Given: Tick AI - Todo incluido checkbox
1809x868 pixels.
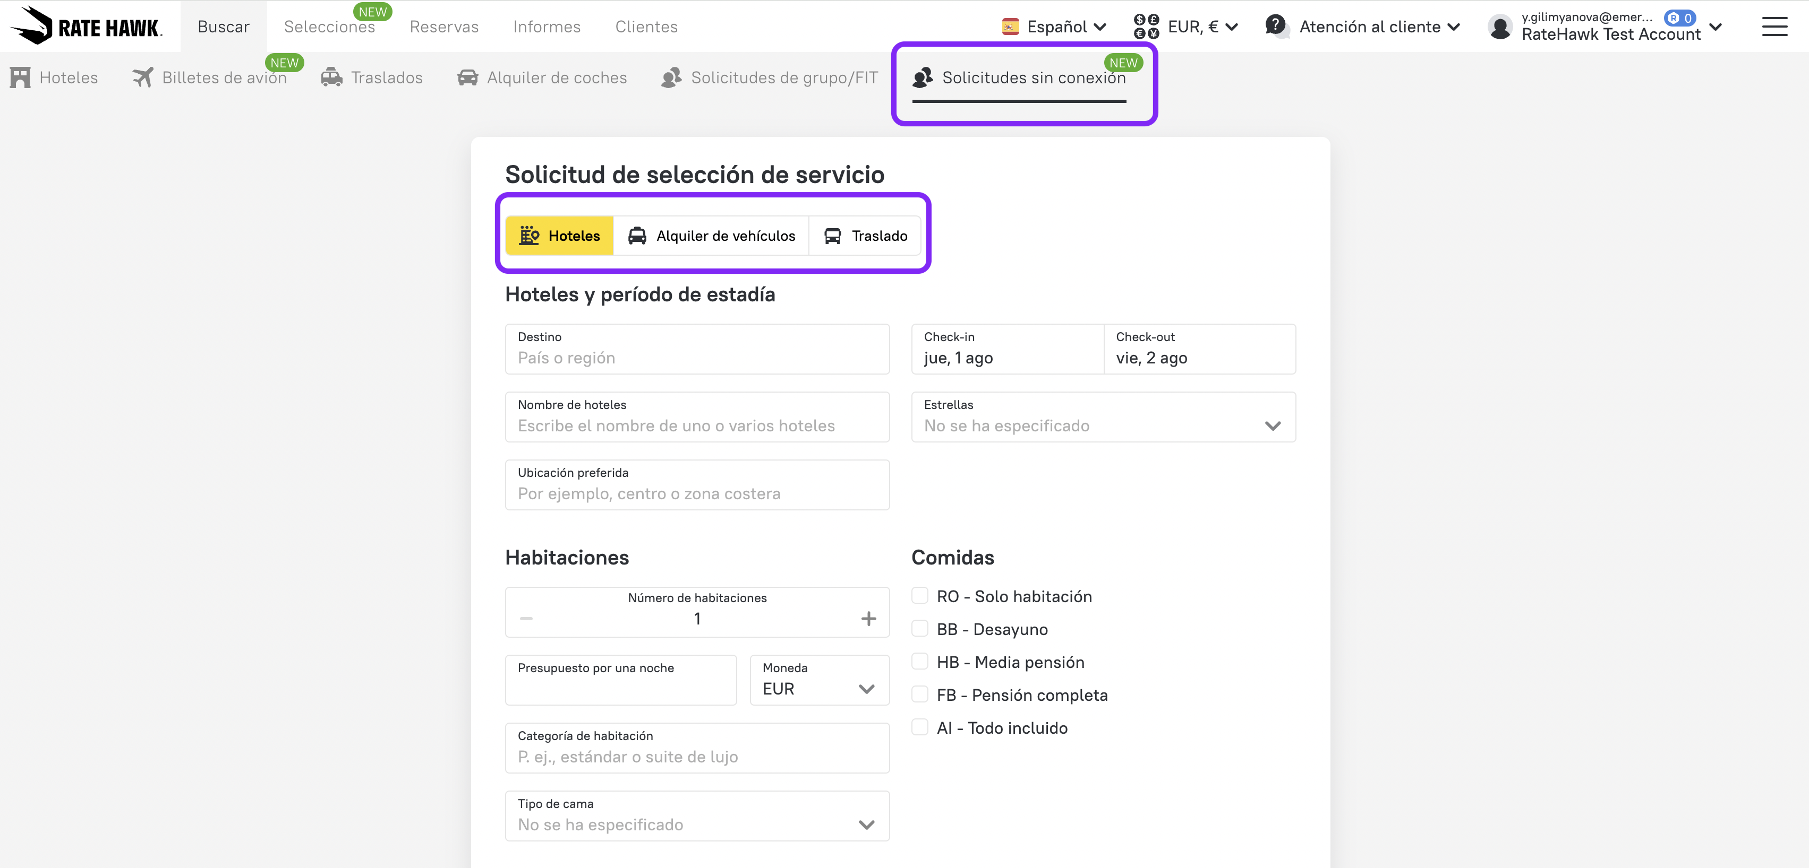Looking at the screenshot, I should click(x=919, y=727).
